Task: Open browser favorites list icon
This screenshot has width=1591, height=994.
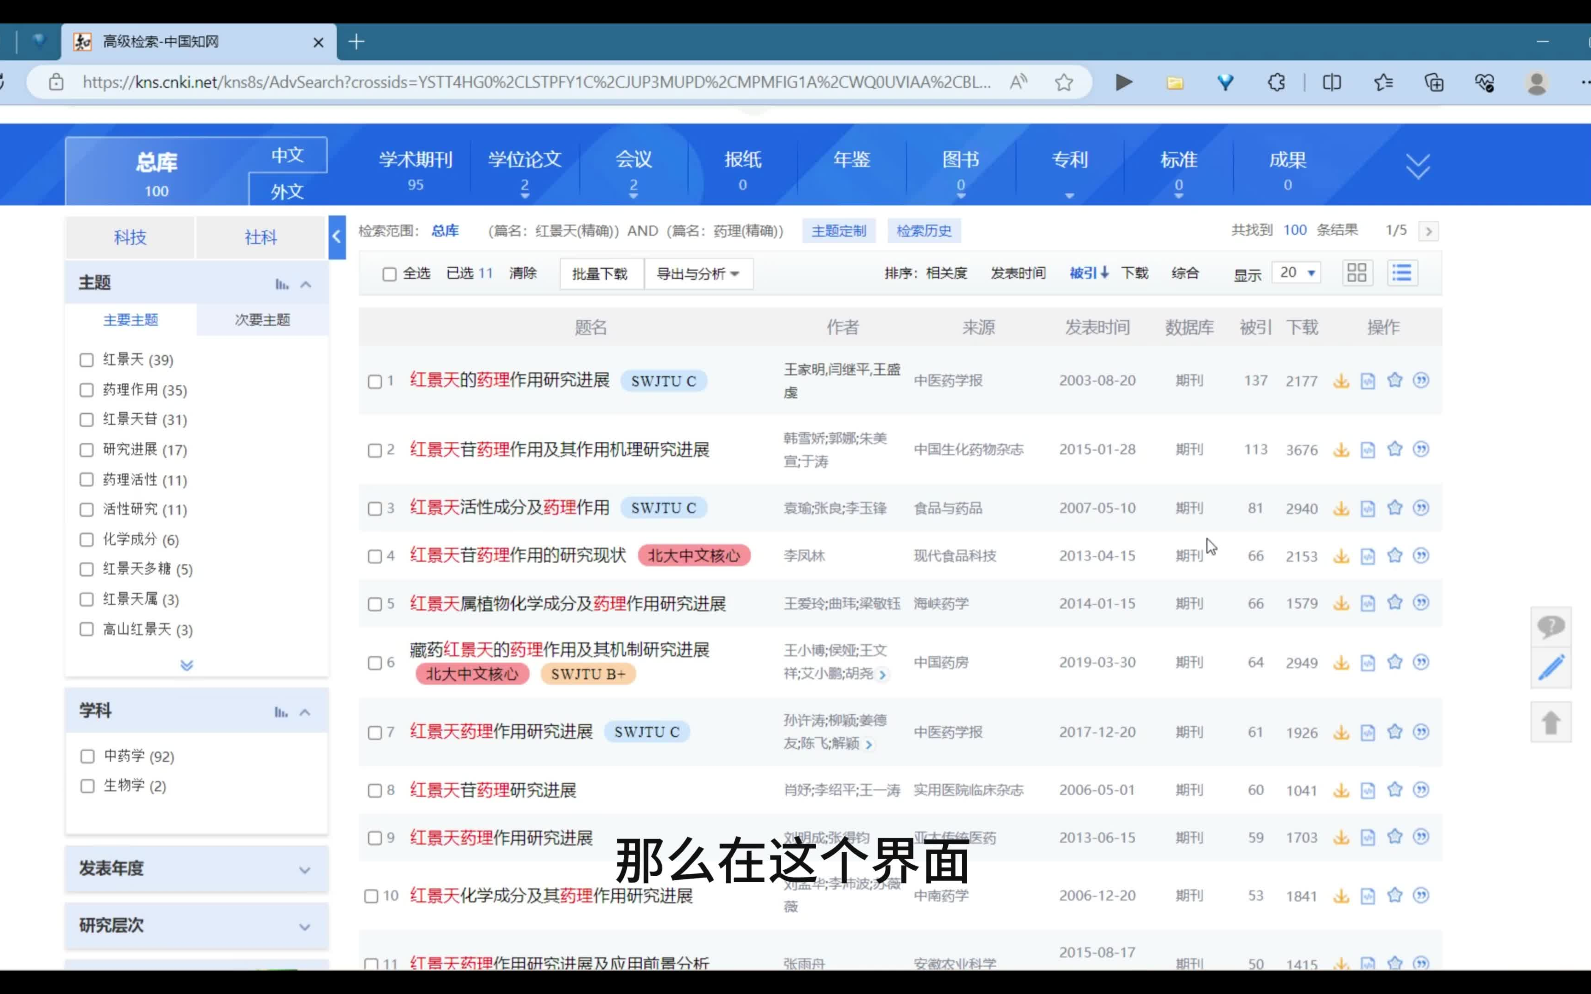Action: [x=1383, y=82]
